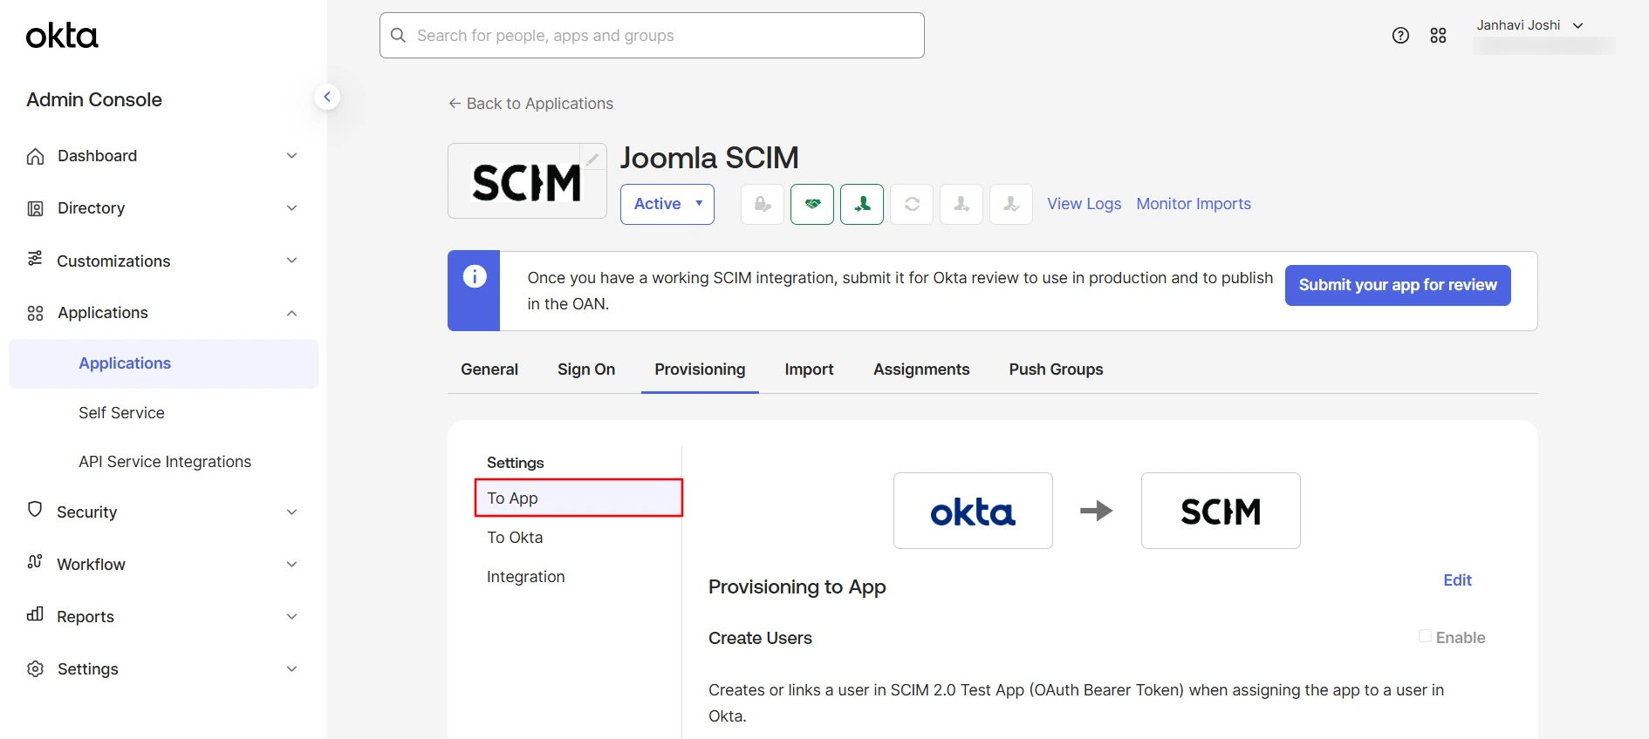The width and height of the screenshot is (1649, 739).
Task: Click the lock and key status icon
Action: coord(763,204)
